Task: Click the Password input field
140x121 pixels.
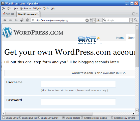Action: [78, 102]
